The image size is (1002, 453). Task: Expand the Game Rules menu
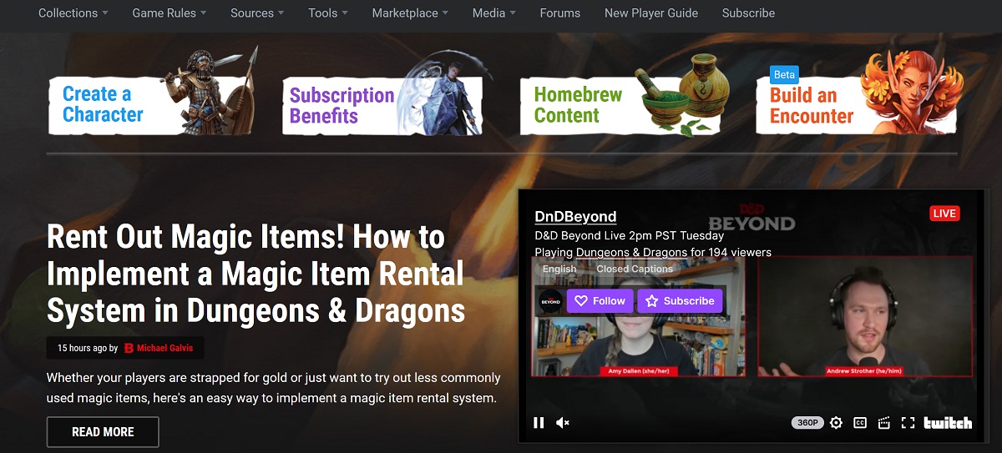pyautogui.click(x=170, y=13)
